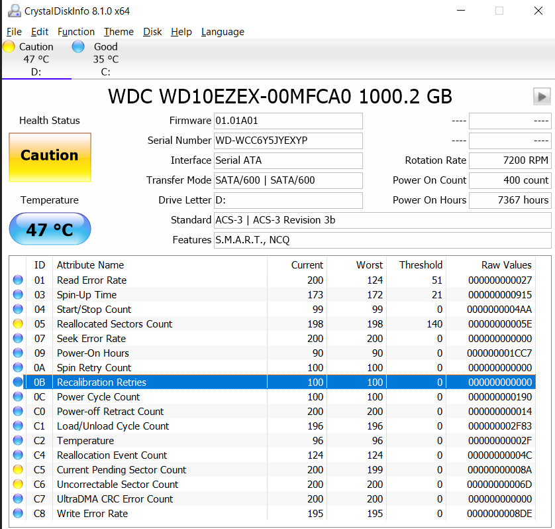
Task: Click the Attribute Name column header
Action: (x=160, y=265)
